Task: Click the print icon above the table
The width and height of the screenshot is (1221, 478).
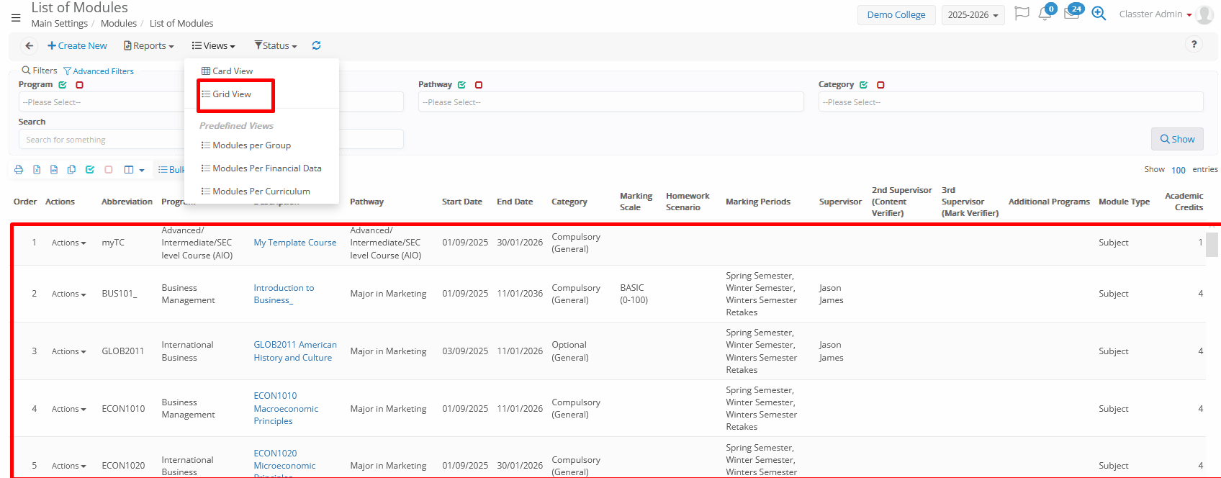Action: click(19, 170)
